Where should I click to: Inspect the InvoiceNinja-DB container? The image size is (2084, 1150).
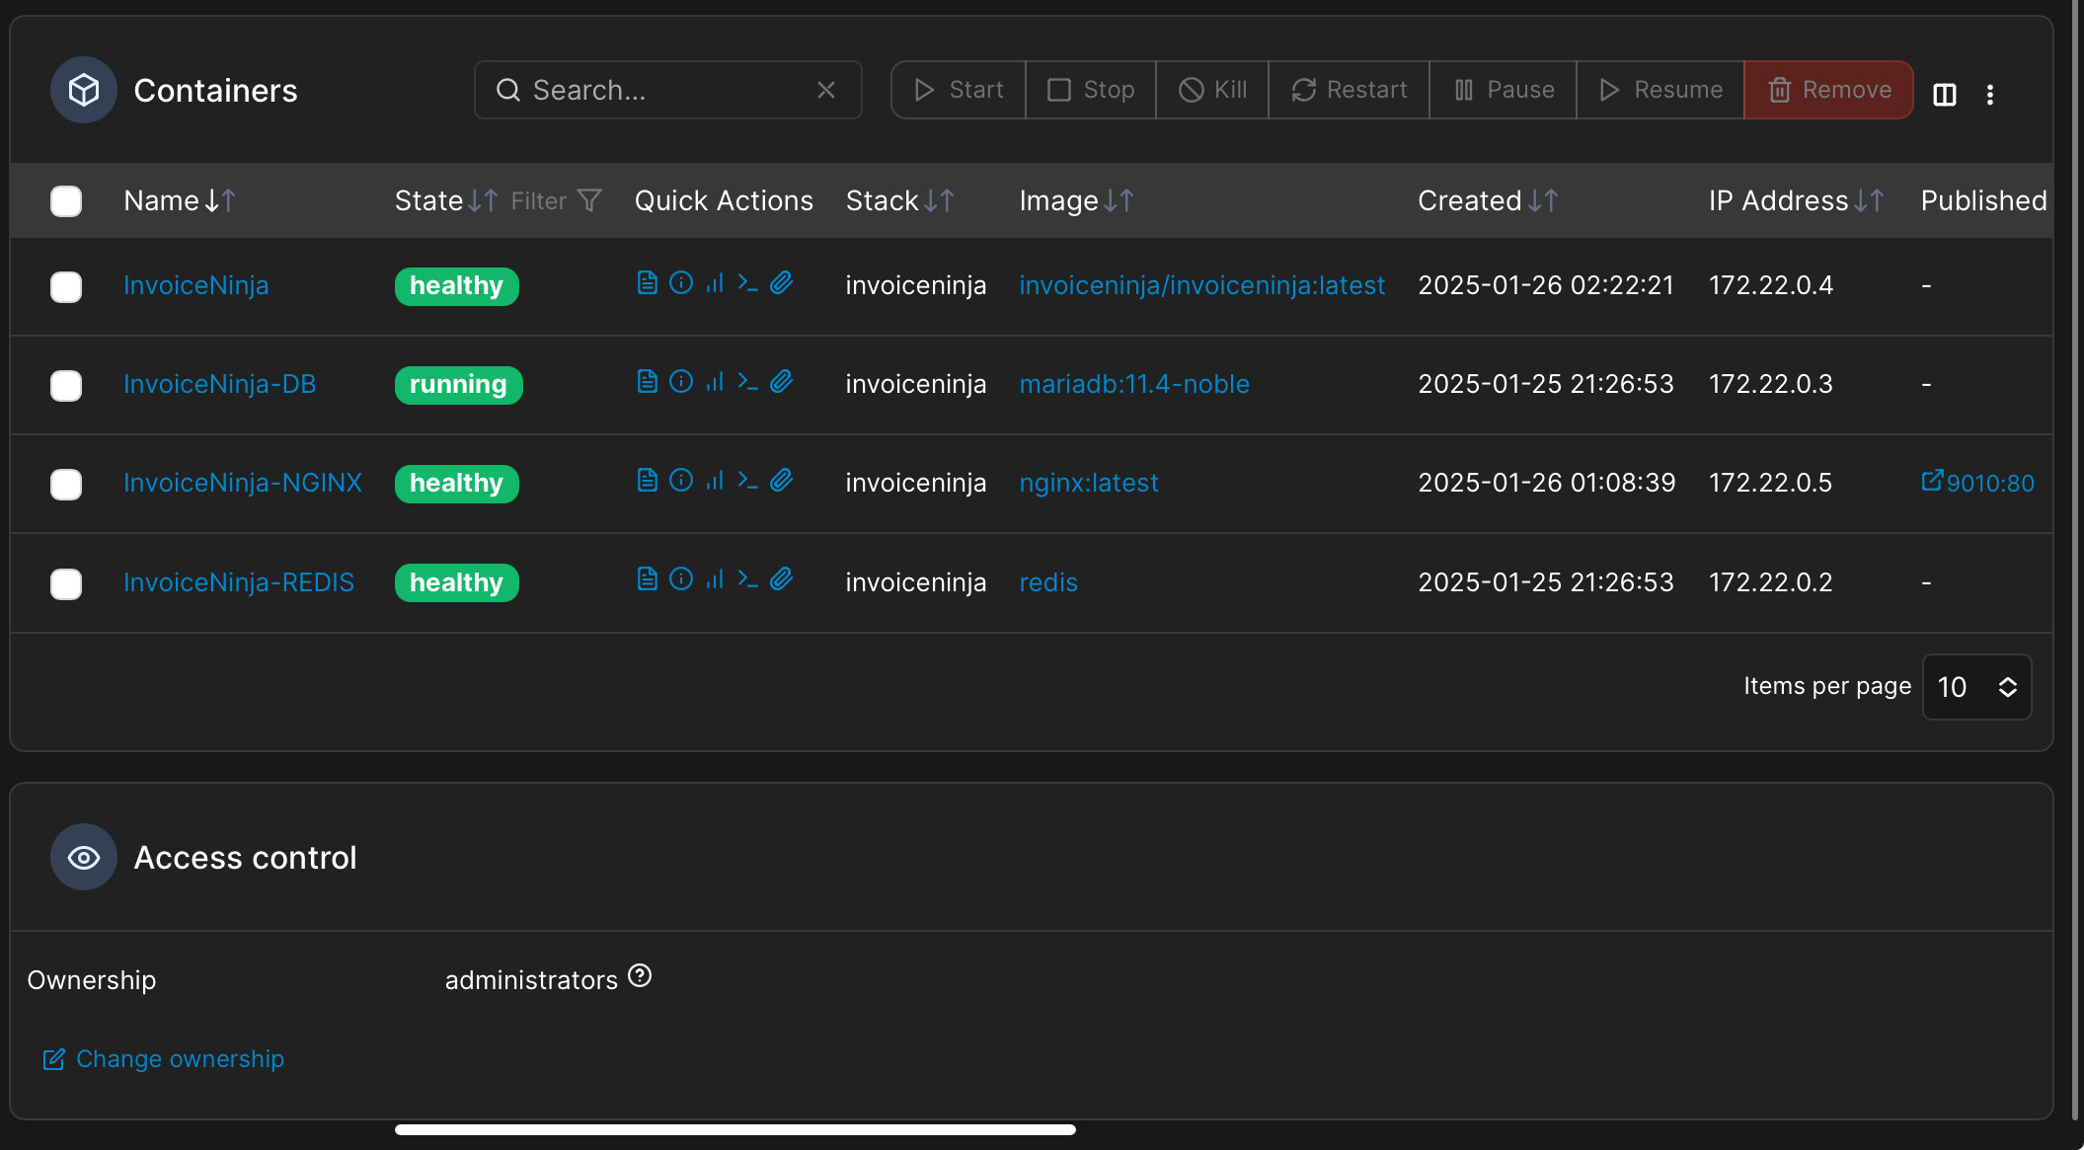(x=681, y=382)
